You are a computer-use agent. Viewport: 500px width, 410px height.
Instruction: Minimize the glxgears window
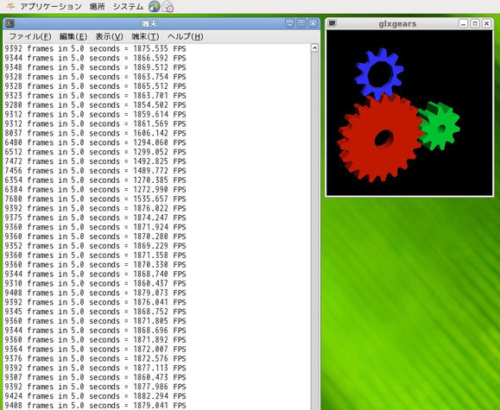click(464, 23)
